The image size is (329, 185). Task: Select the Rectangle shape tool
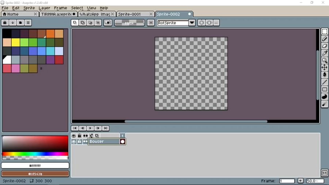point(324,89)
